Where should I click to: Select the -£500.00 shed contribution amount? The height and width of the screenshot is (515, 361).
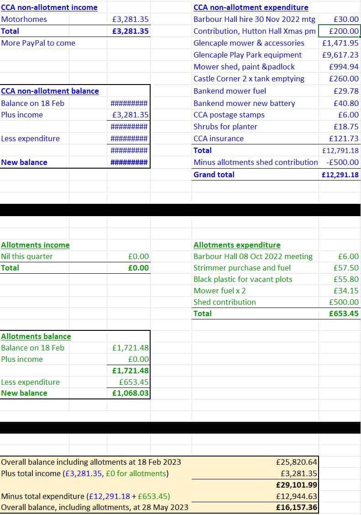342,162
